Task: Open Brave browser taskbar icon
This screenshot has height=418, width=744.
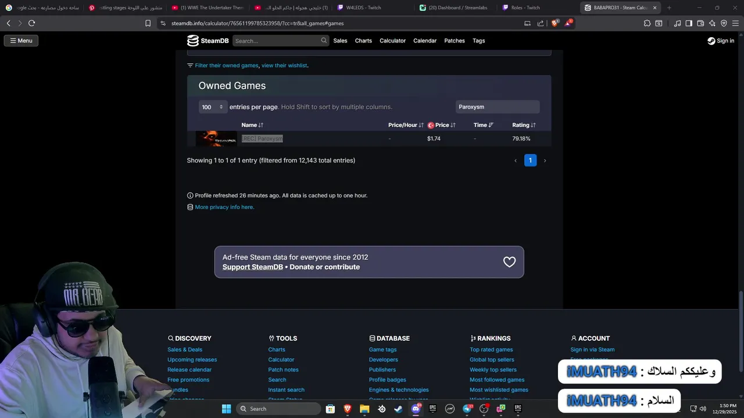Action: click(x=348, y=409)
